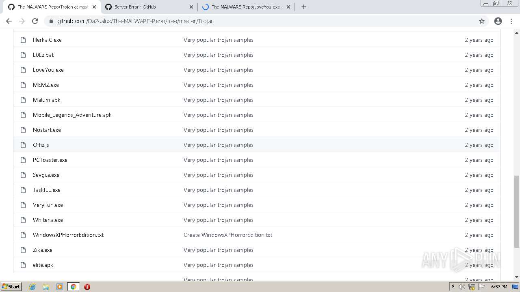520x292 pixels.
Task: Click the taskbar clock showing 6:57 PM
Action: click(x=499, y=287)
